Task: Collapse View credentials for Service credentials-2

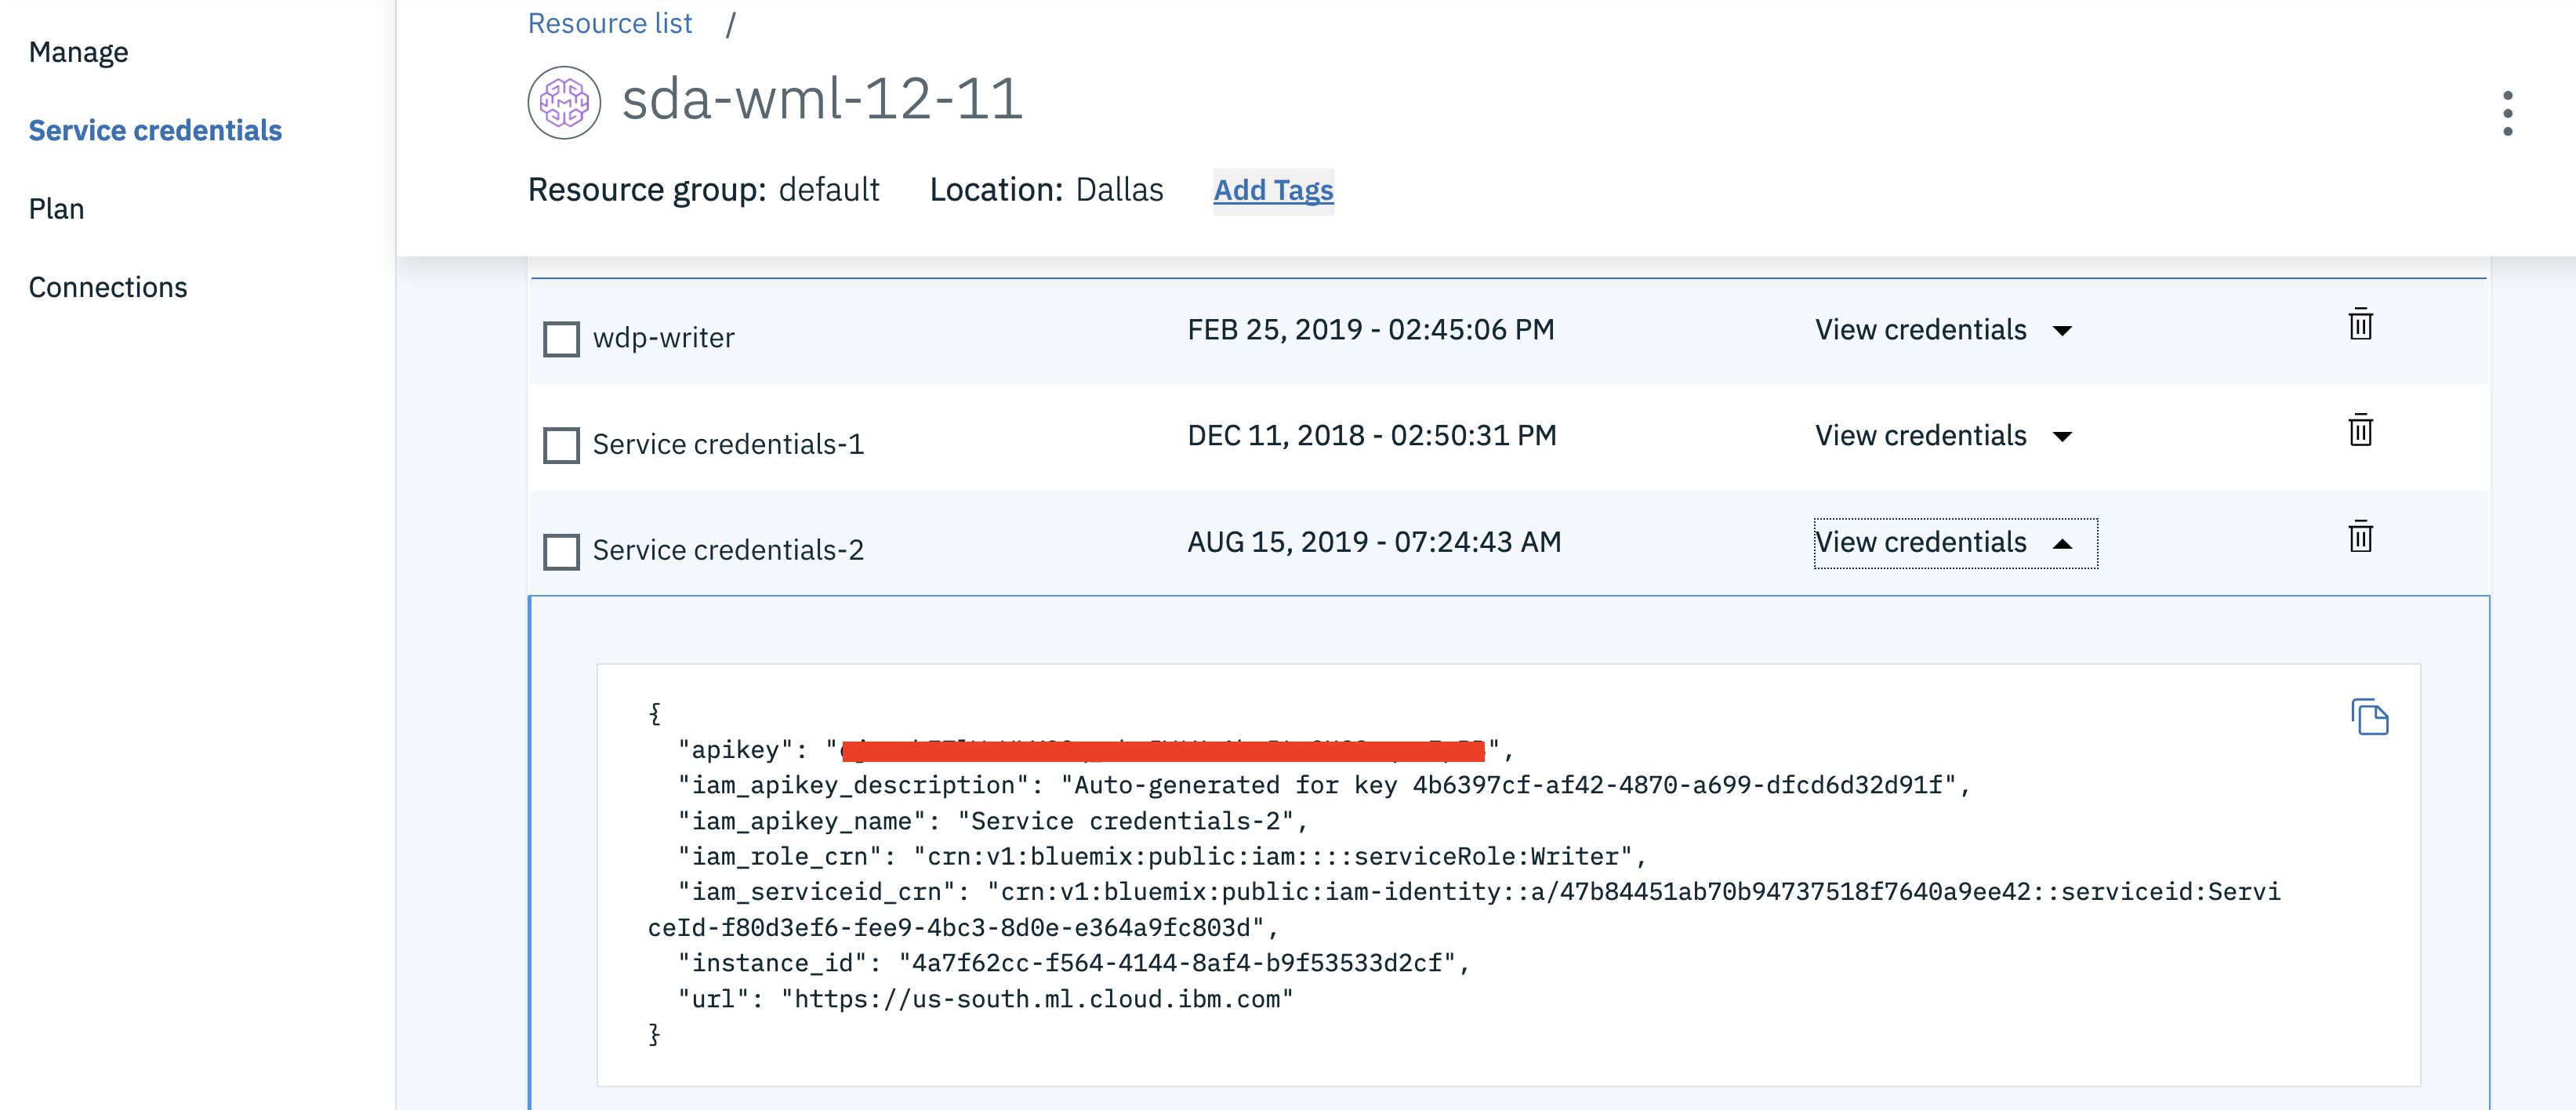Action: [x=1954, y=543]
